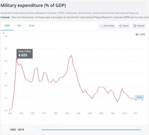Click the blue year range slider track
Screen dimensions: 149x135
point(91,130)
